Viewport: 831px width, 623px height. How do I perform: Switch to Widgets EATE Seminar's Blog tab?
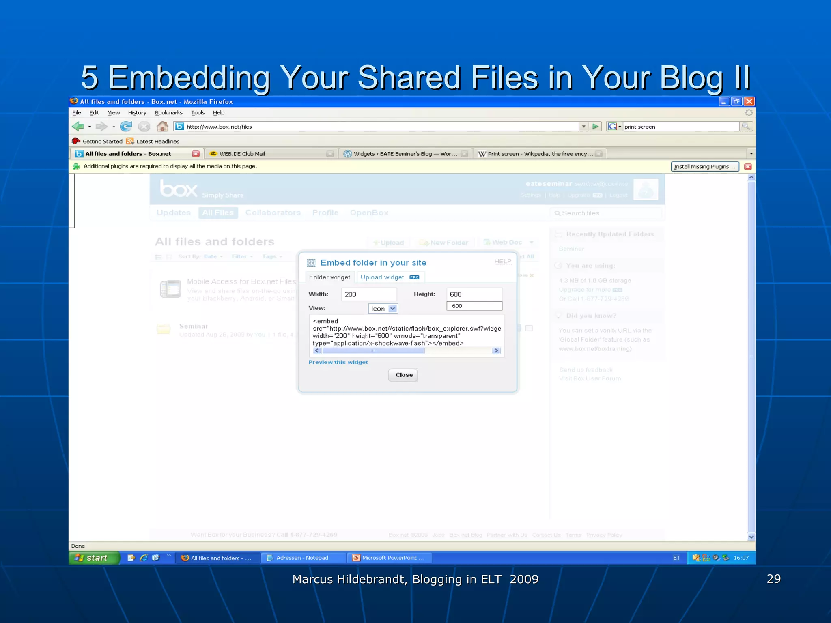pos(405,154)
